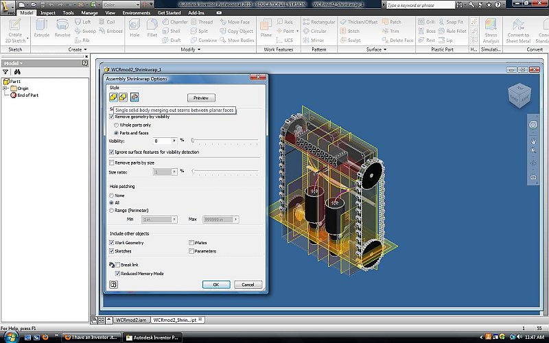549x343 pixels.
Task: Open the Environments ribbon tab
Action: coord(136,12)
